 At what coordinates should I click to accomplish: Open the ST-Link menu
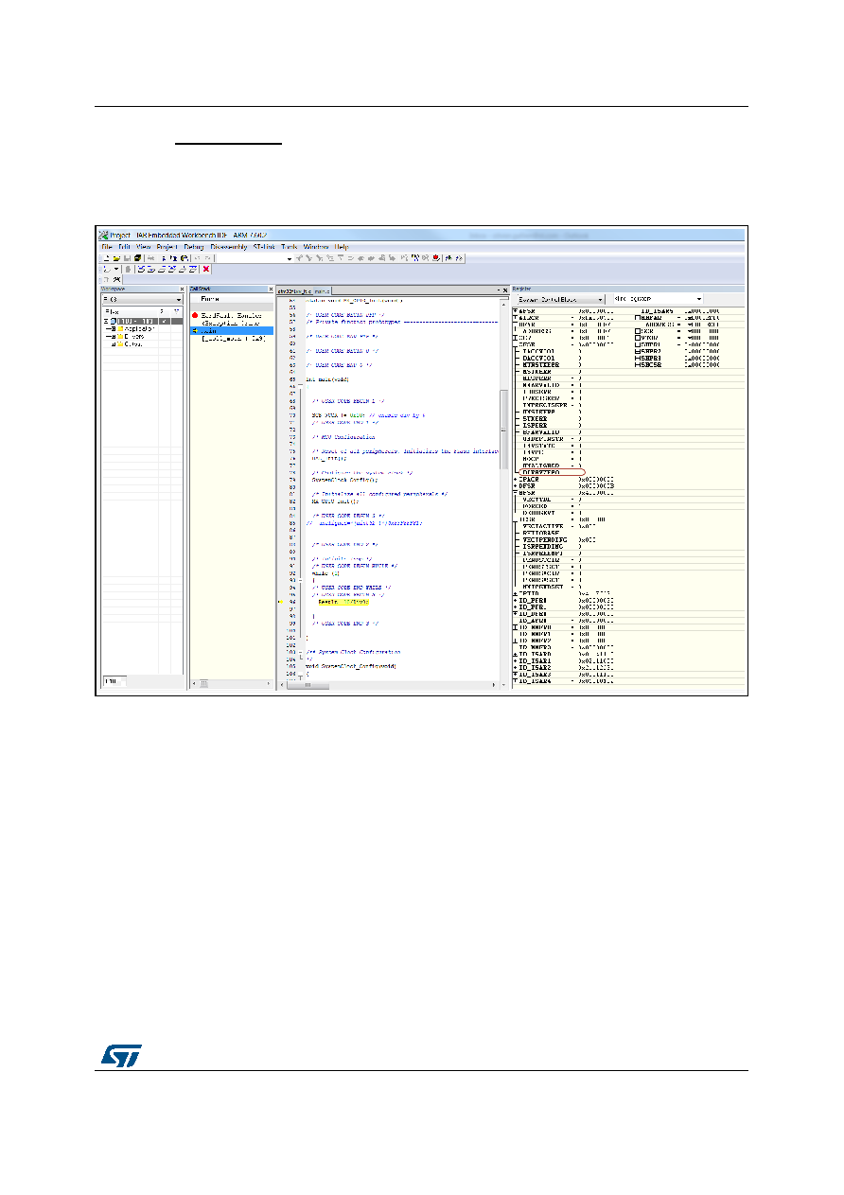[264, 246]
